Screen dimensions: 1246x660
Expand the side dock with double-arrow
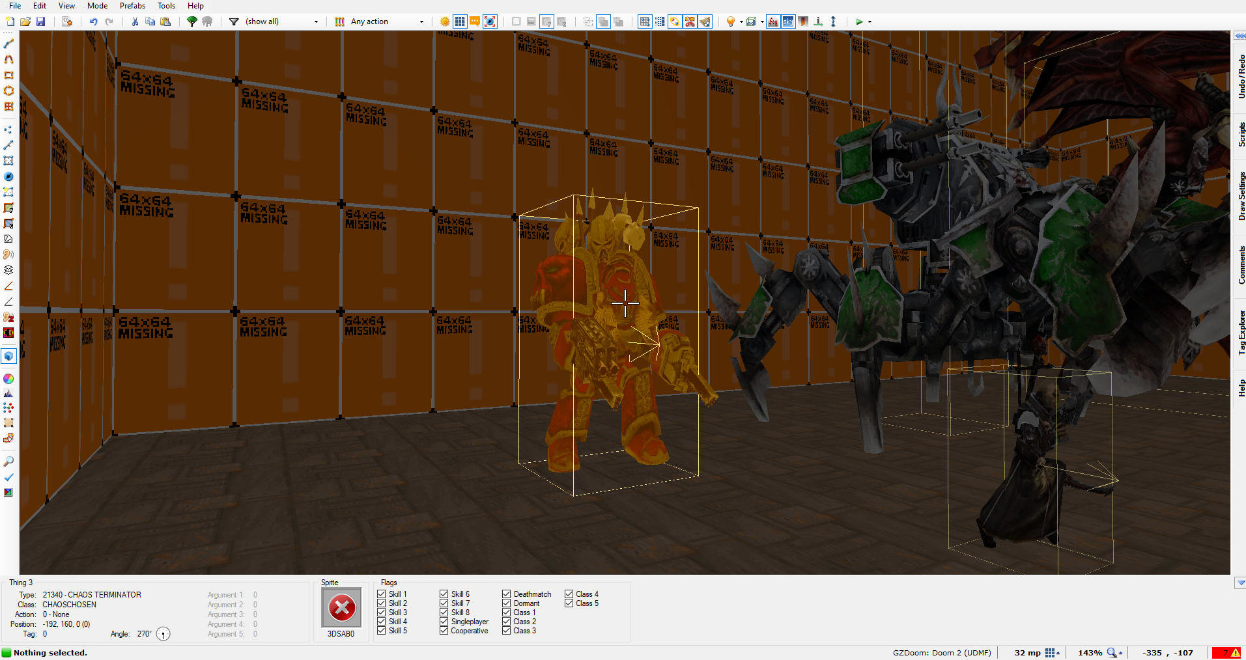click(1240, 36)
